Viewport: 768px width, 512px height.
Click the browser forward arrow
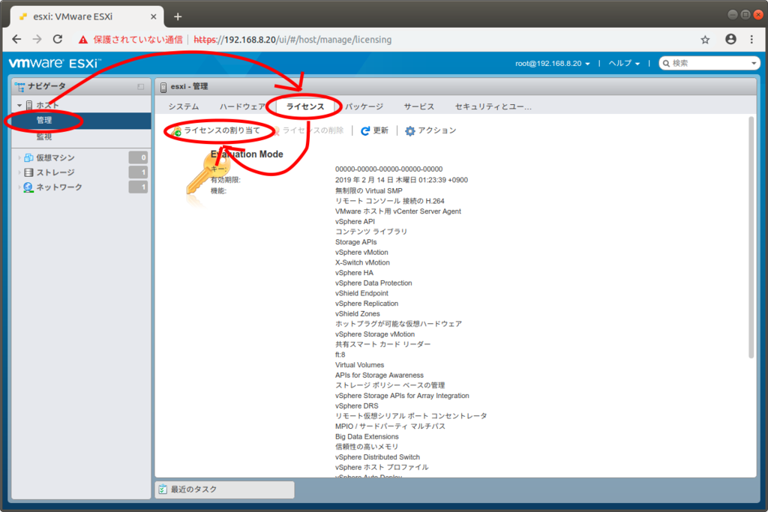tap(37, 39)
